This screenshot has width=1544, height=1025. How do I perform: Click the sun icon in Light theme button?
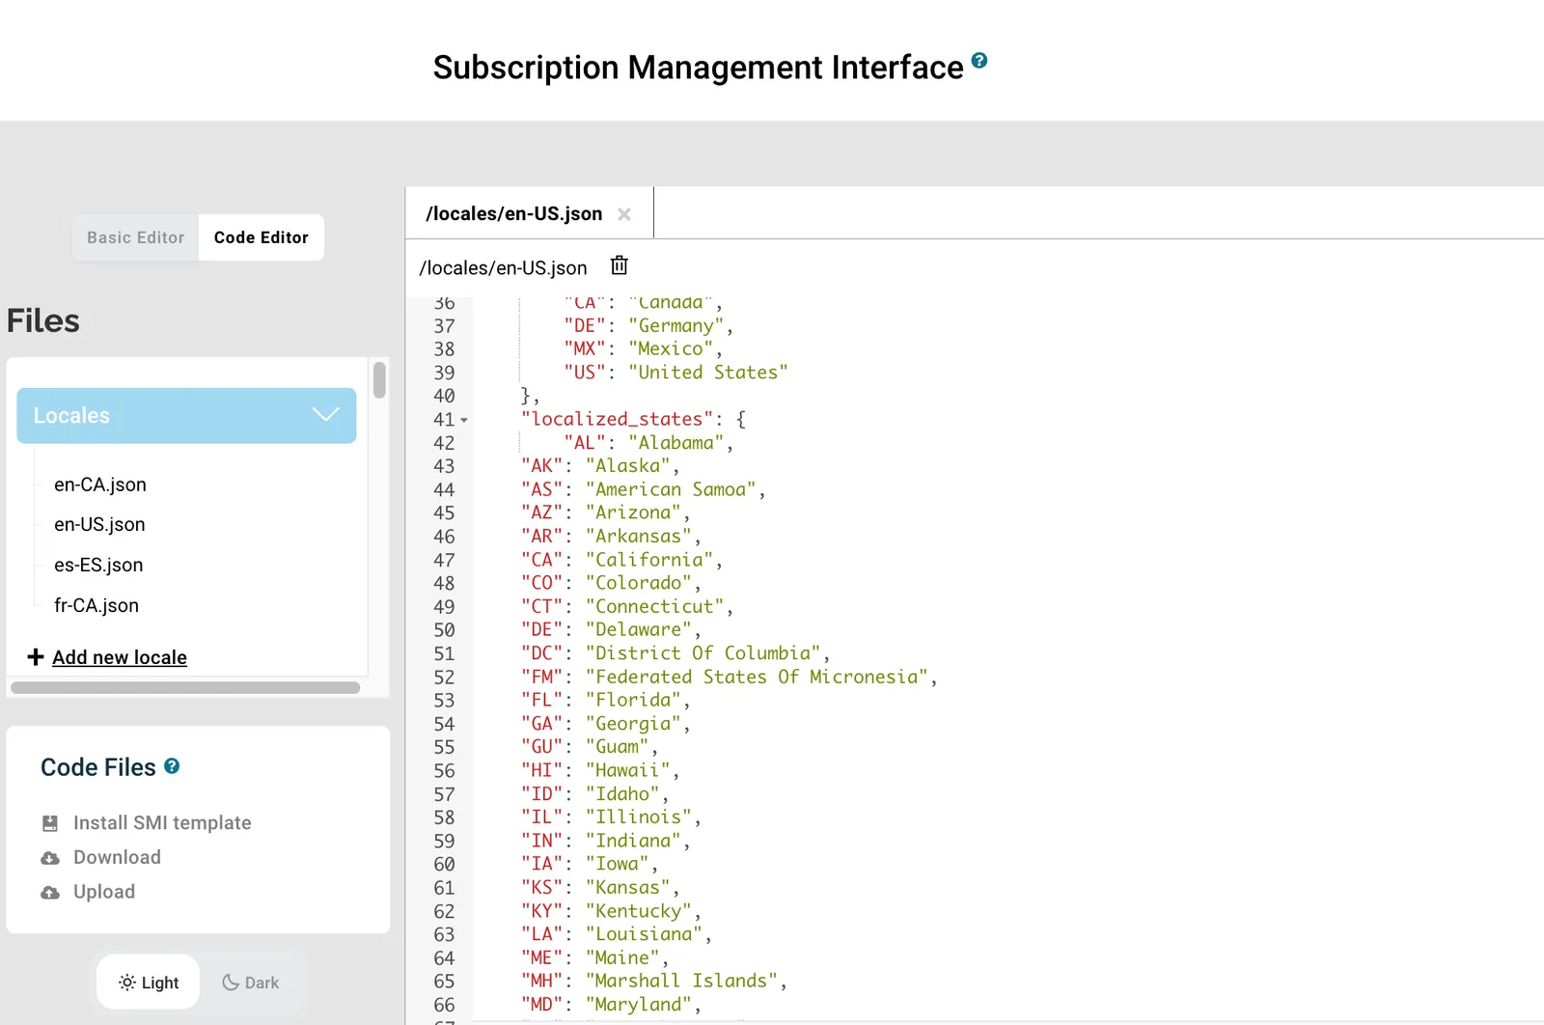(127, 983)
